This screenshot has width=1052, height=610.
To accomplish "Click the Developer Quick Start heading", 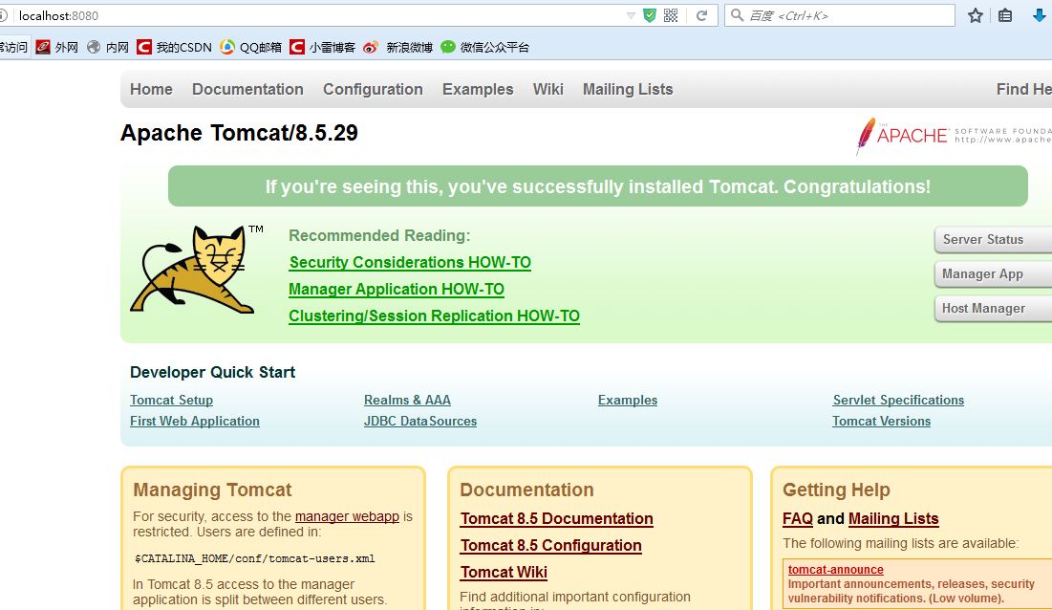I will click(x=213, y=373).
